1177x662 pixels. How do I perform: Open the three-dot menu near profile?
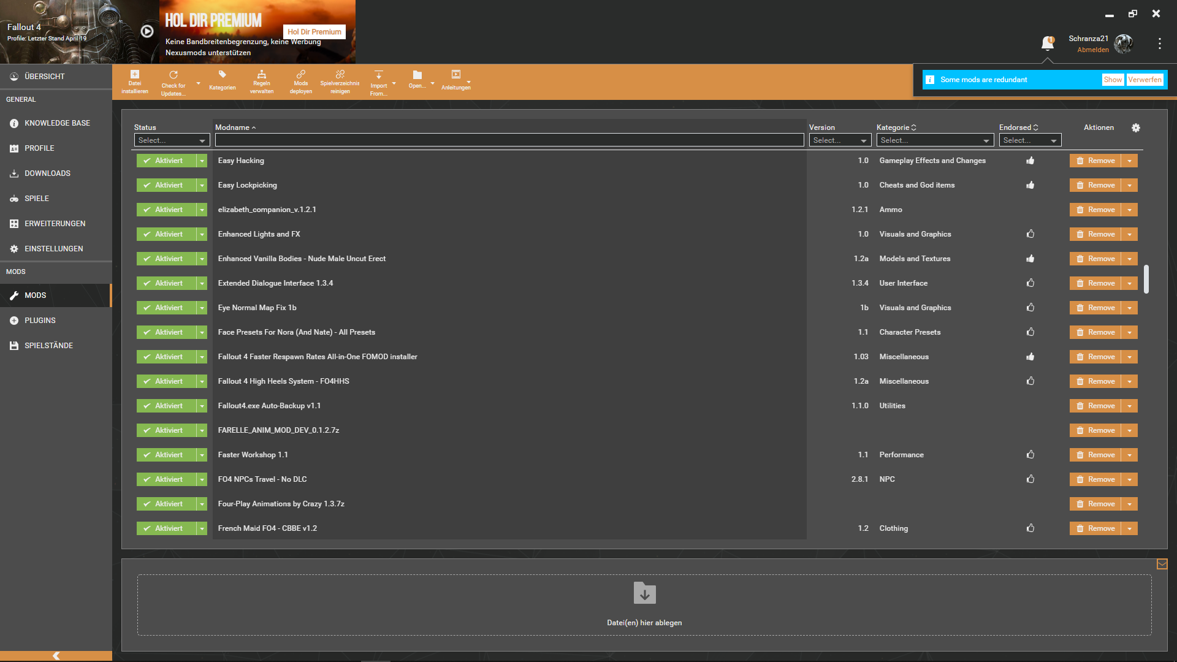1159,44
